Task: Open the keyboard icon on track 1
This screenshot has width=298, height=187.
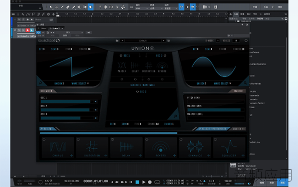Action: tap(51, 19)
